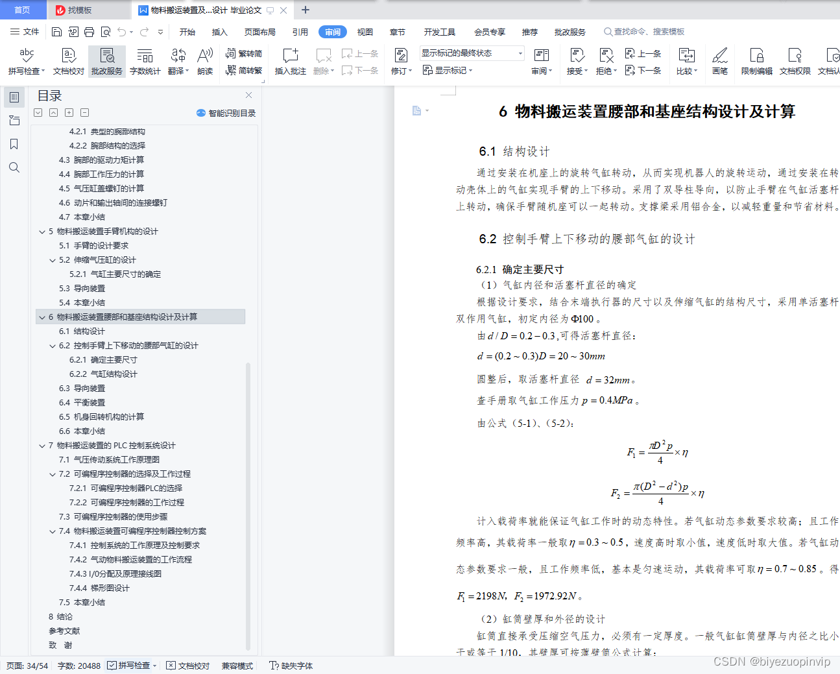Open 显示标记的最终状态 dropdown
The height and width of the screenshot is (674, 840).
472,53
